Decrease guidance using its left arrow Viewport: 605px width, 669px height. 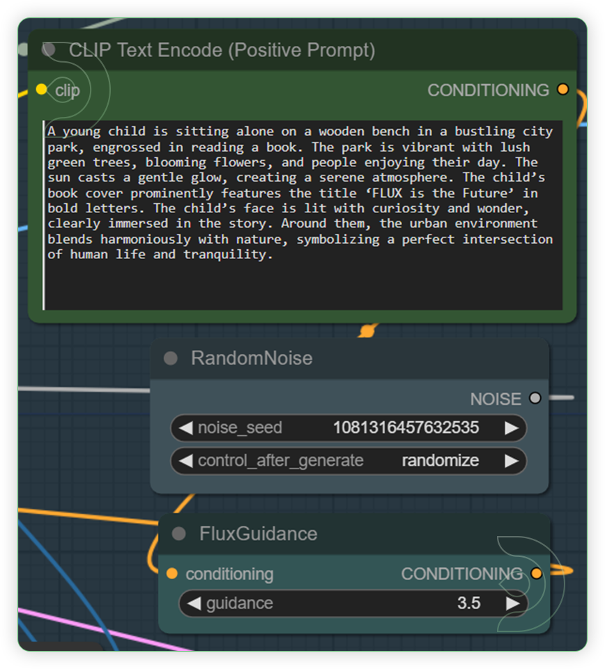tap(193, 603)
